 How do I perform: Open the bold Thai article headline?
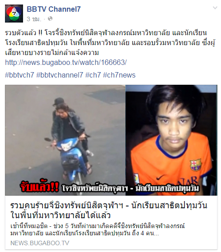[x=109, y=210]
